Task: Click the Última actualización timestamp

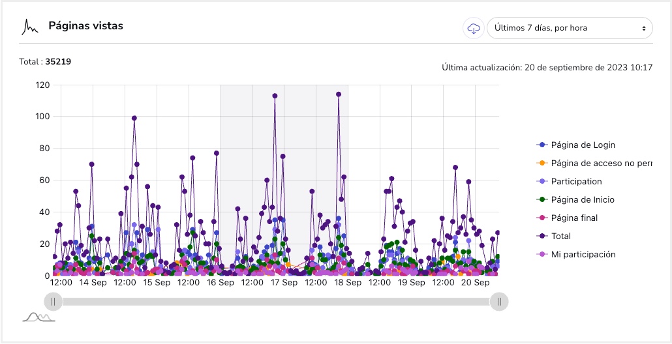Action: 547,67
